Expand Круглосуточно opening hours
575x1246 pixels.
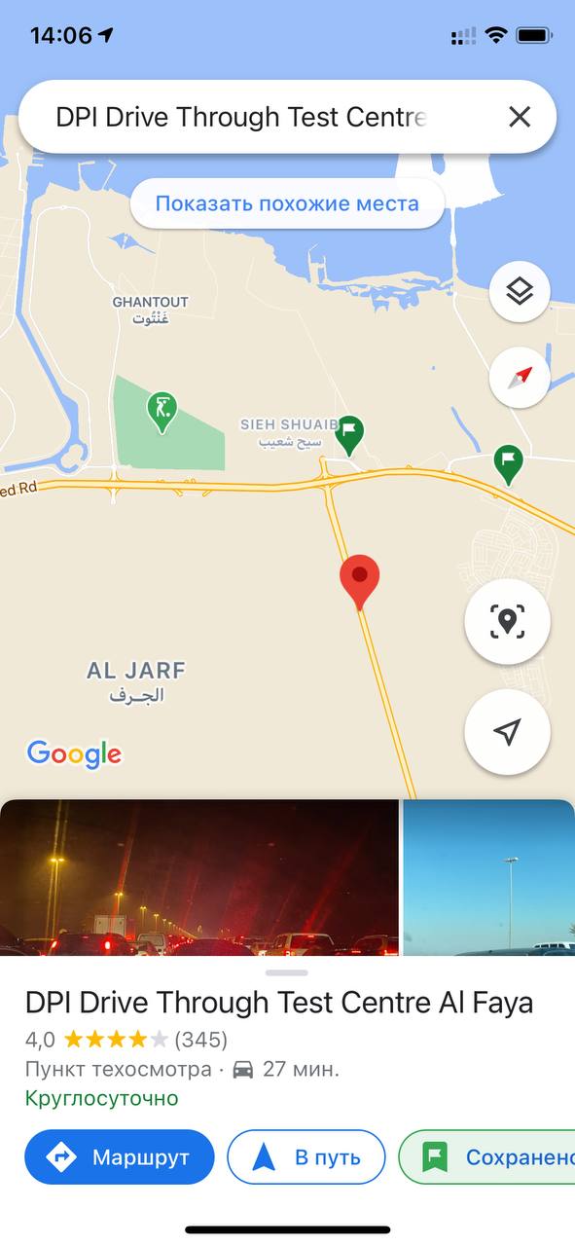[x=102, y=1098]
